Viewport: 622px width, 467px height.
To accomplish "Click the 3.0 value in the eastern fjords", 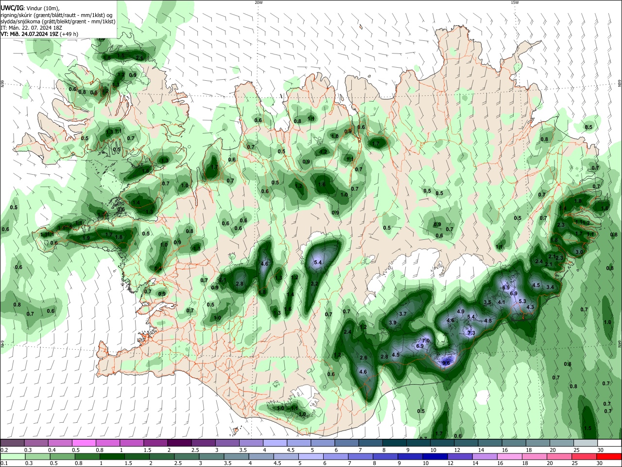I will pyautogui.click(x=579, y=252).
